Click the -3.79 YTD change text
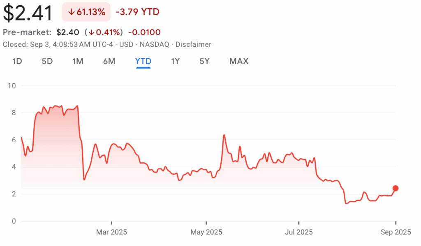The height and width of the screenshot is (246, 421). [137, 12]
